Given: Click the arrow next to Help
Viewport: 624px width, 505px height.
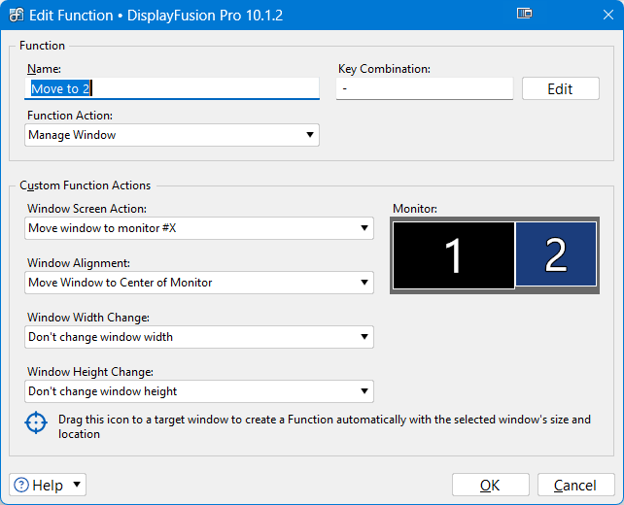Looking at the screenshot, I should tap(78, 486).
